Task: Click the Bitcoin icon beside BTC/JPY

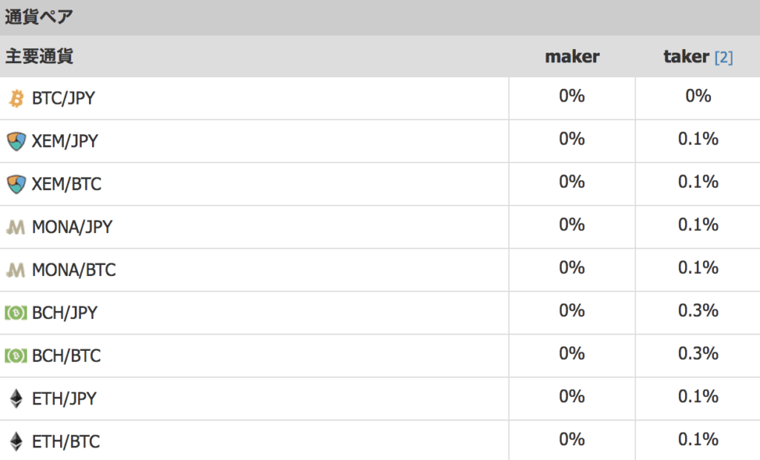Action: (x=16, y=98)
